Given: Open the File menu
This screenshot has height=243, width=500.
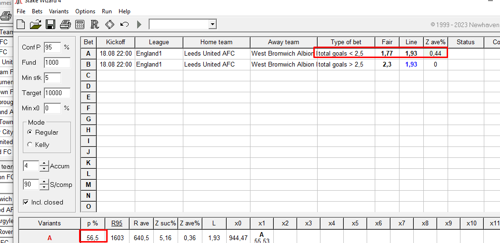Looking at the screenshot, I should click(21, 11).
